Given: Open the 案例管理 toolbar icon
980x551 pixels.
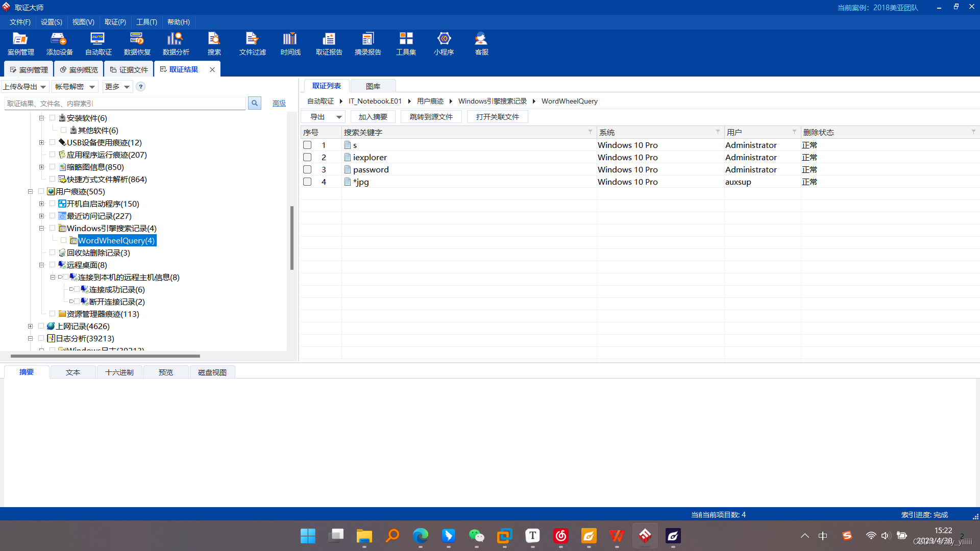Looking at the screenshot, I should pyautogui.click(x=20, y=43).
